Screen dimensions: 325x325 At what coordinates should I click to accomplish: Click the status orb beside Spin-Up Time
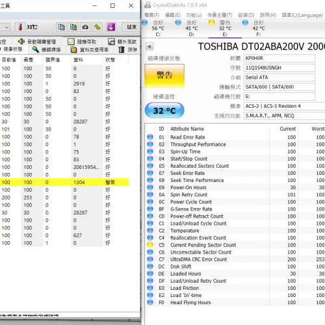pyautogui.click(x=150, y=151)
